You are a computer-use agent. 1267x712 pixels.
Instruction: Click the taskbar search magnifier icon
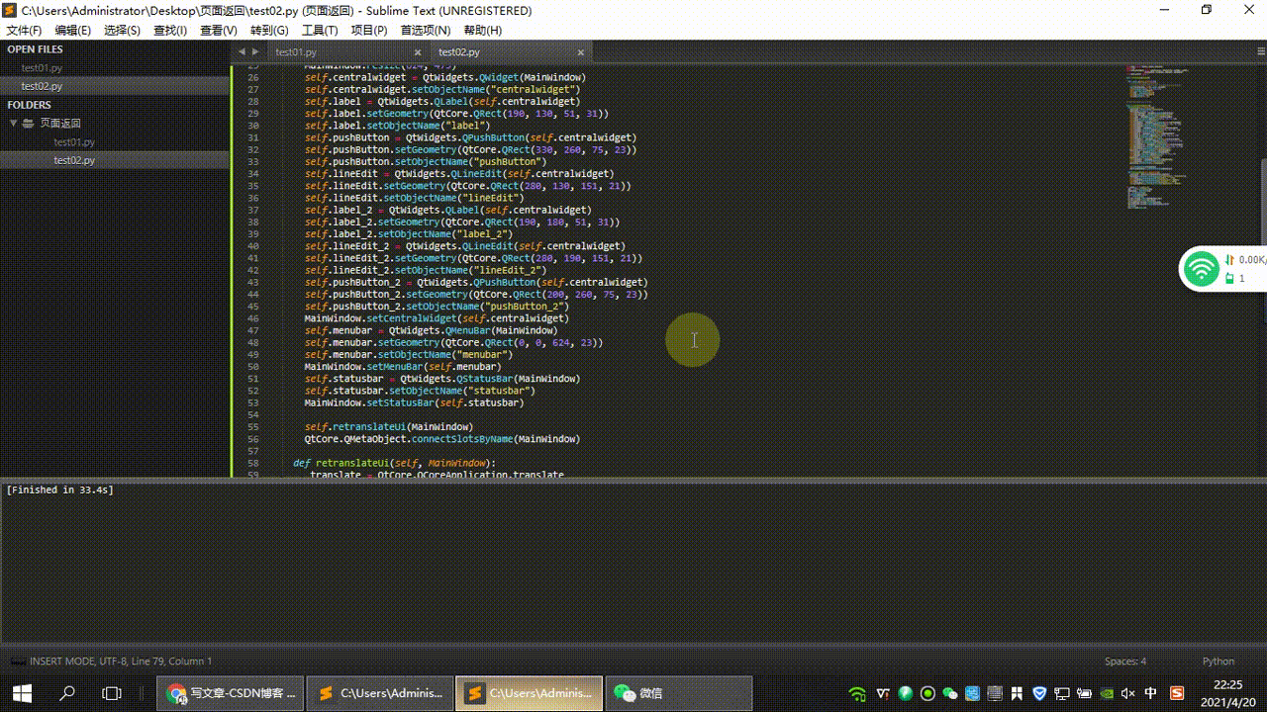pos(67,693)
